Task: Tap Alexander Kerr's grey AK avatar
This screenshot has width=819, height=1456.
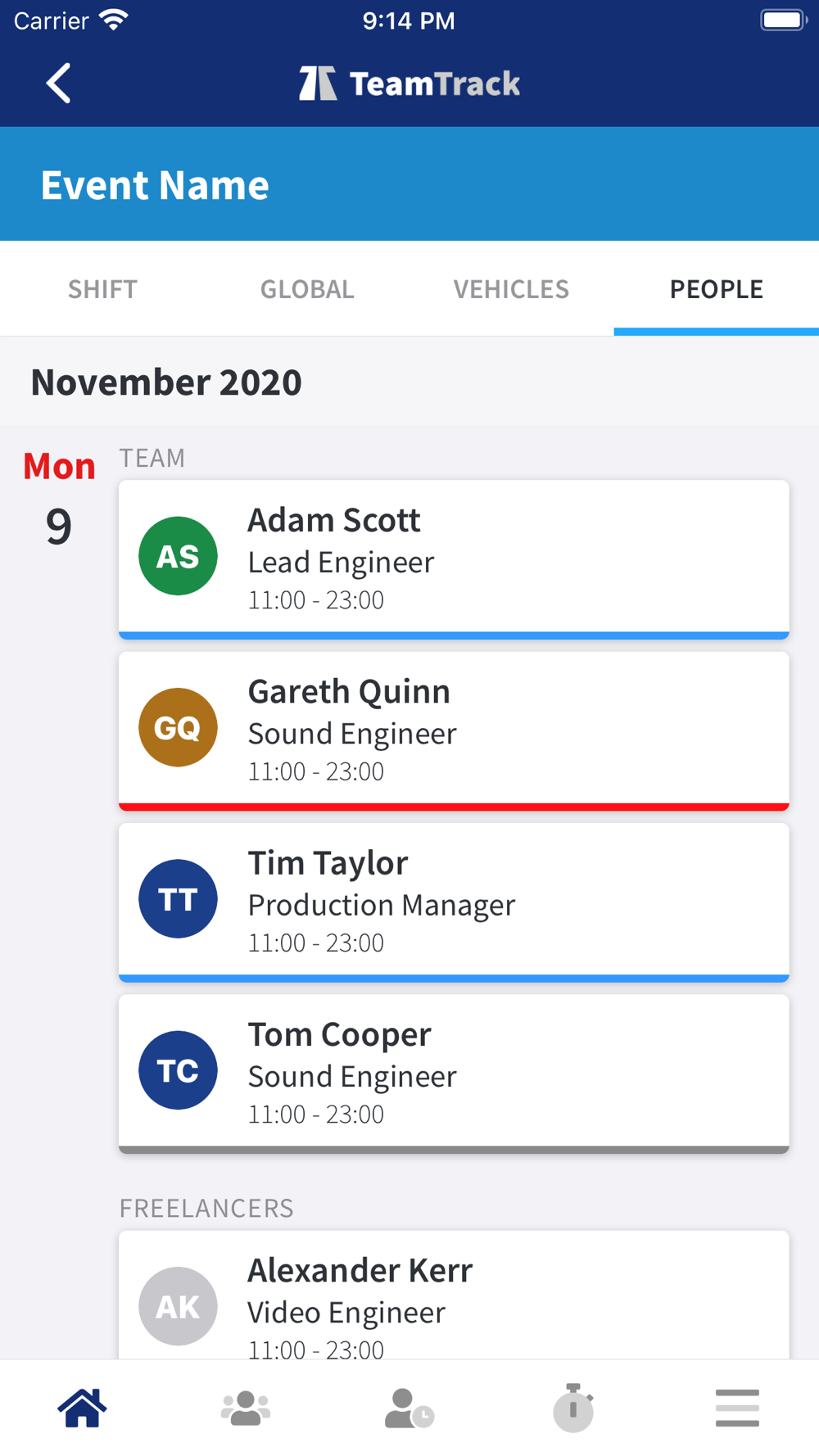Action: 178,1305
